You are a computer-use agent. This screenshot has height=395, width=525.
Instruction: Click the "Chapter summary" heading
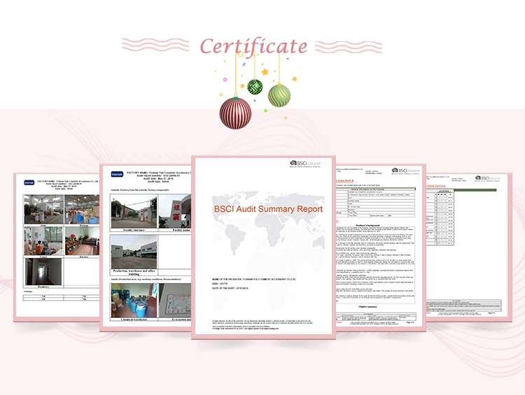click(x=367, y=307)
